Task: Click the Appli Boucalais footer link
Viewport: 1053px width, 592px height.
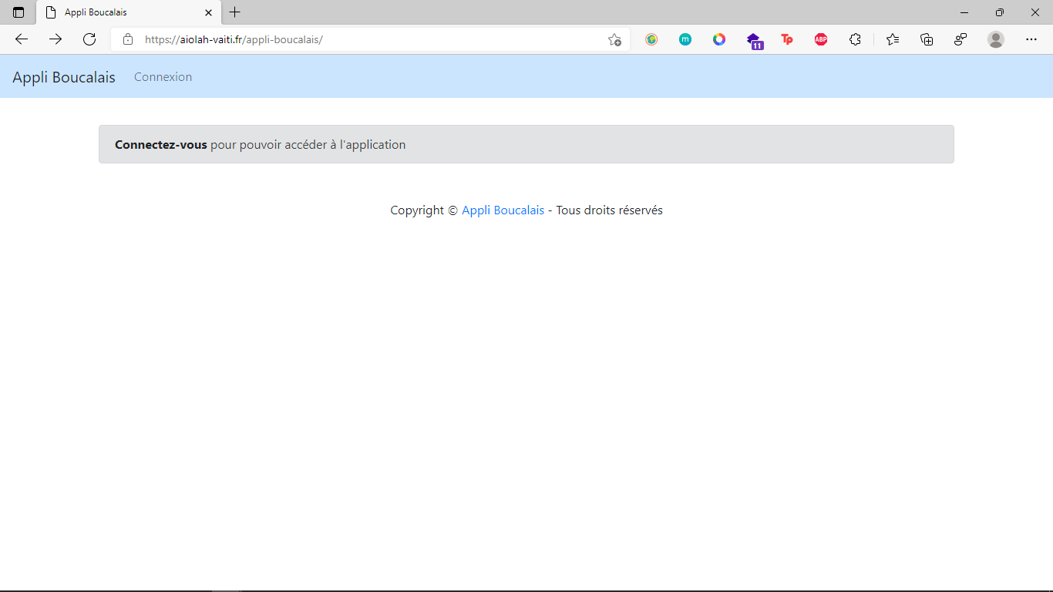Action: coord(503,210)
